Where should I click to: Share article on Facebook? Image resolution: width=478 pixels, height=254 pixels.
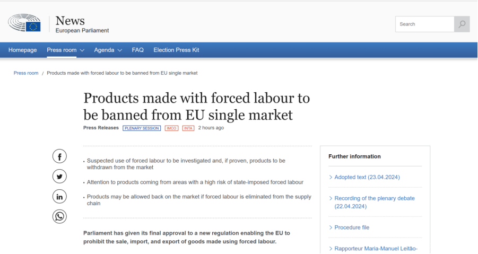coord(59,156)
